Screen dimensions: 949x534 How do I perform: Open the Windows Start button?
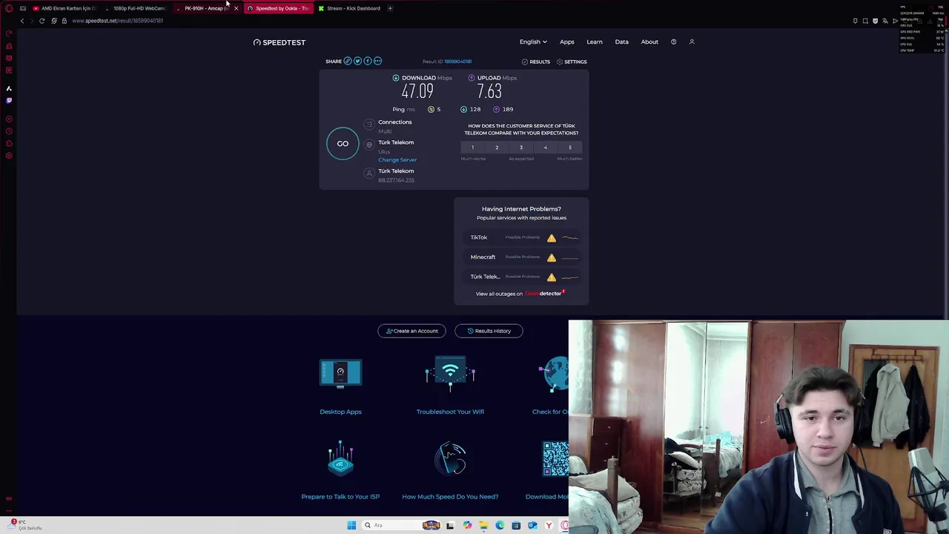(x=351, y=525)
